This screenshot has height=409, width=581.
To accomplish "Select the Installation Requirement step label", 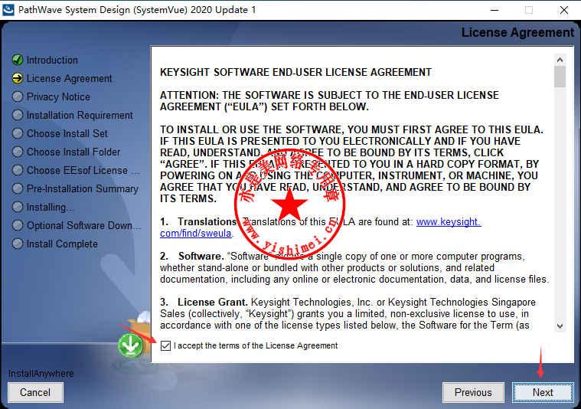I will pos(80,116).
